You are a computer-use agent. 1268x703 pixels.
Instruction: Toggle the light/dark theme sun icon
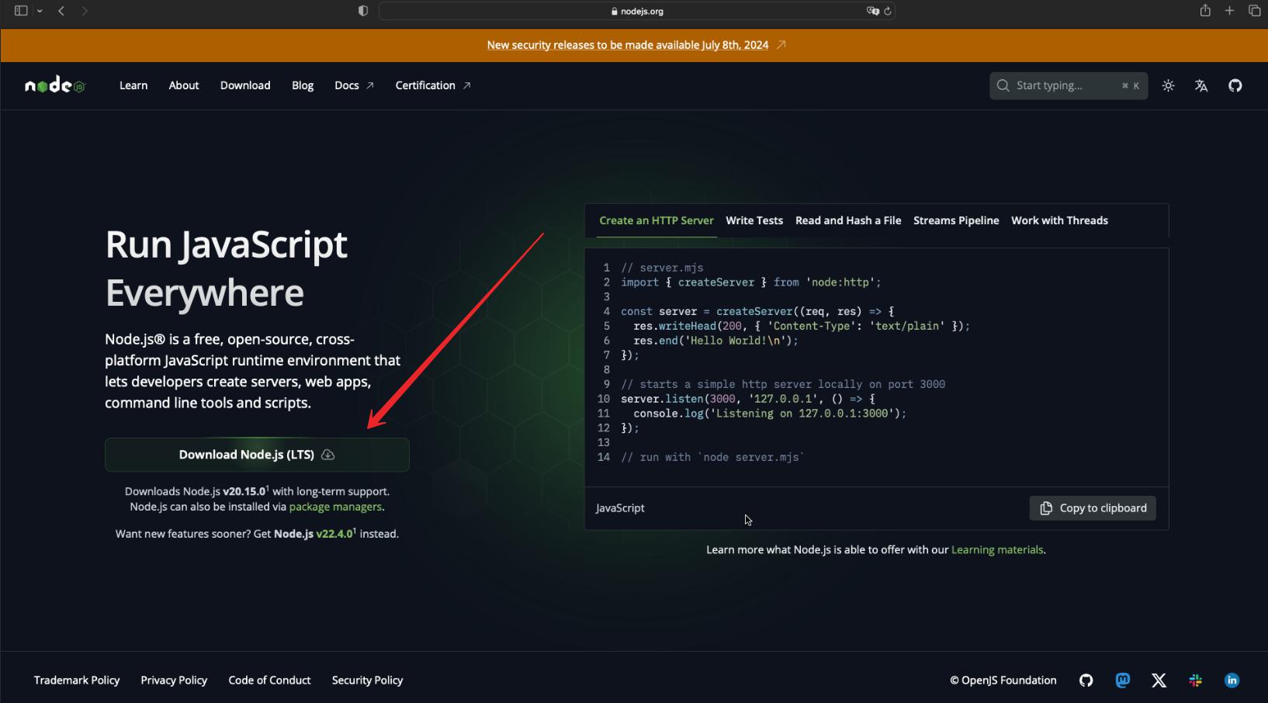click(x=1168, y=85)
